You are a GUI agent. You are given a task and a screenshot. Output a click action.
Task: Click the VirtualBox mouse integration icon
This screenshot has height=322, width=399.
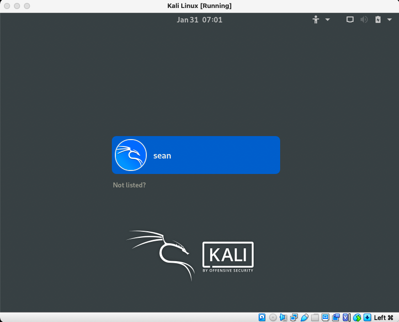point(357,317)
